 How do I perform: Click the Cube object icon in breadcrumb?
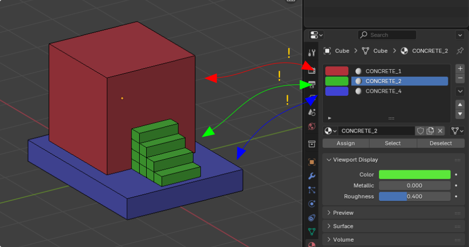tap(327, 51)
